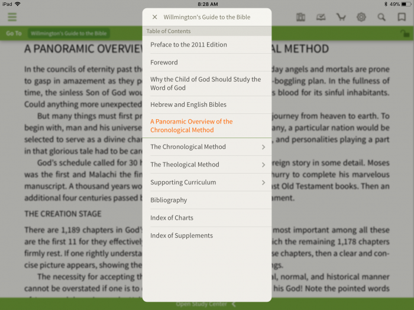Viewport: 414px width, 310px height.
Task: Select A Panoramic Overview of the Chronological Method
Action: (207, 126)
